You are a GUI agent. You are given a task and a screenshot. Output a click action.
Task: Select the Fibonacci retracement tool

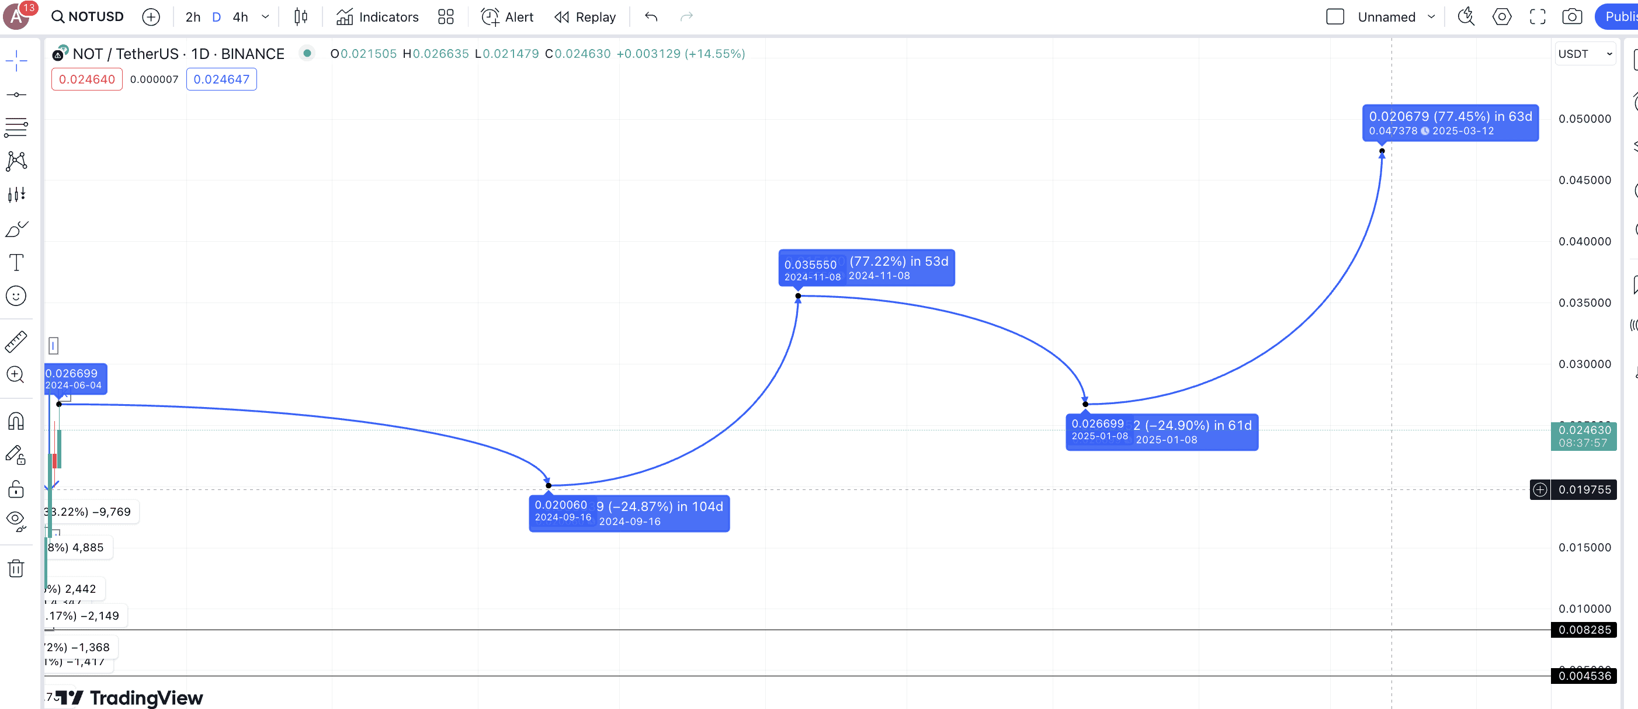pos(16,127)
